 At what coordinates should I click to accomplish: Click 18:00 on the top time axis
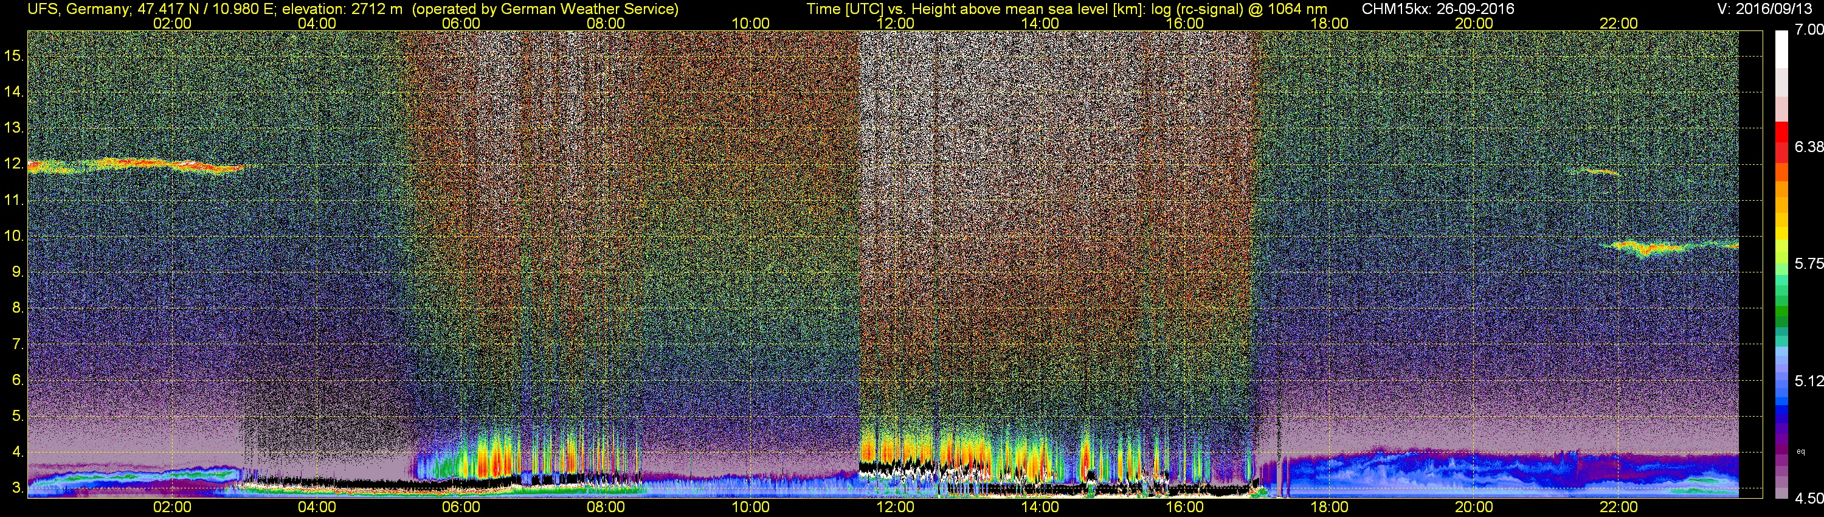click(x=1329, y=23)
